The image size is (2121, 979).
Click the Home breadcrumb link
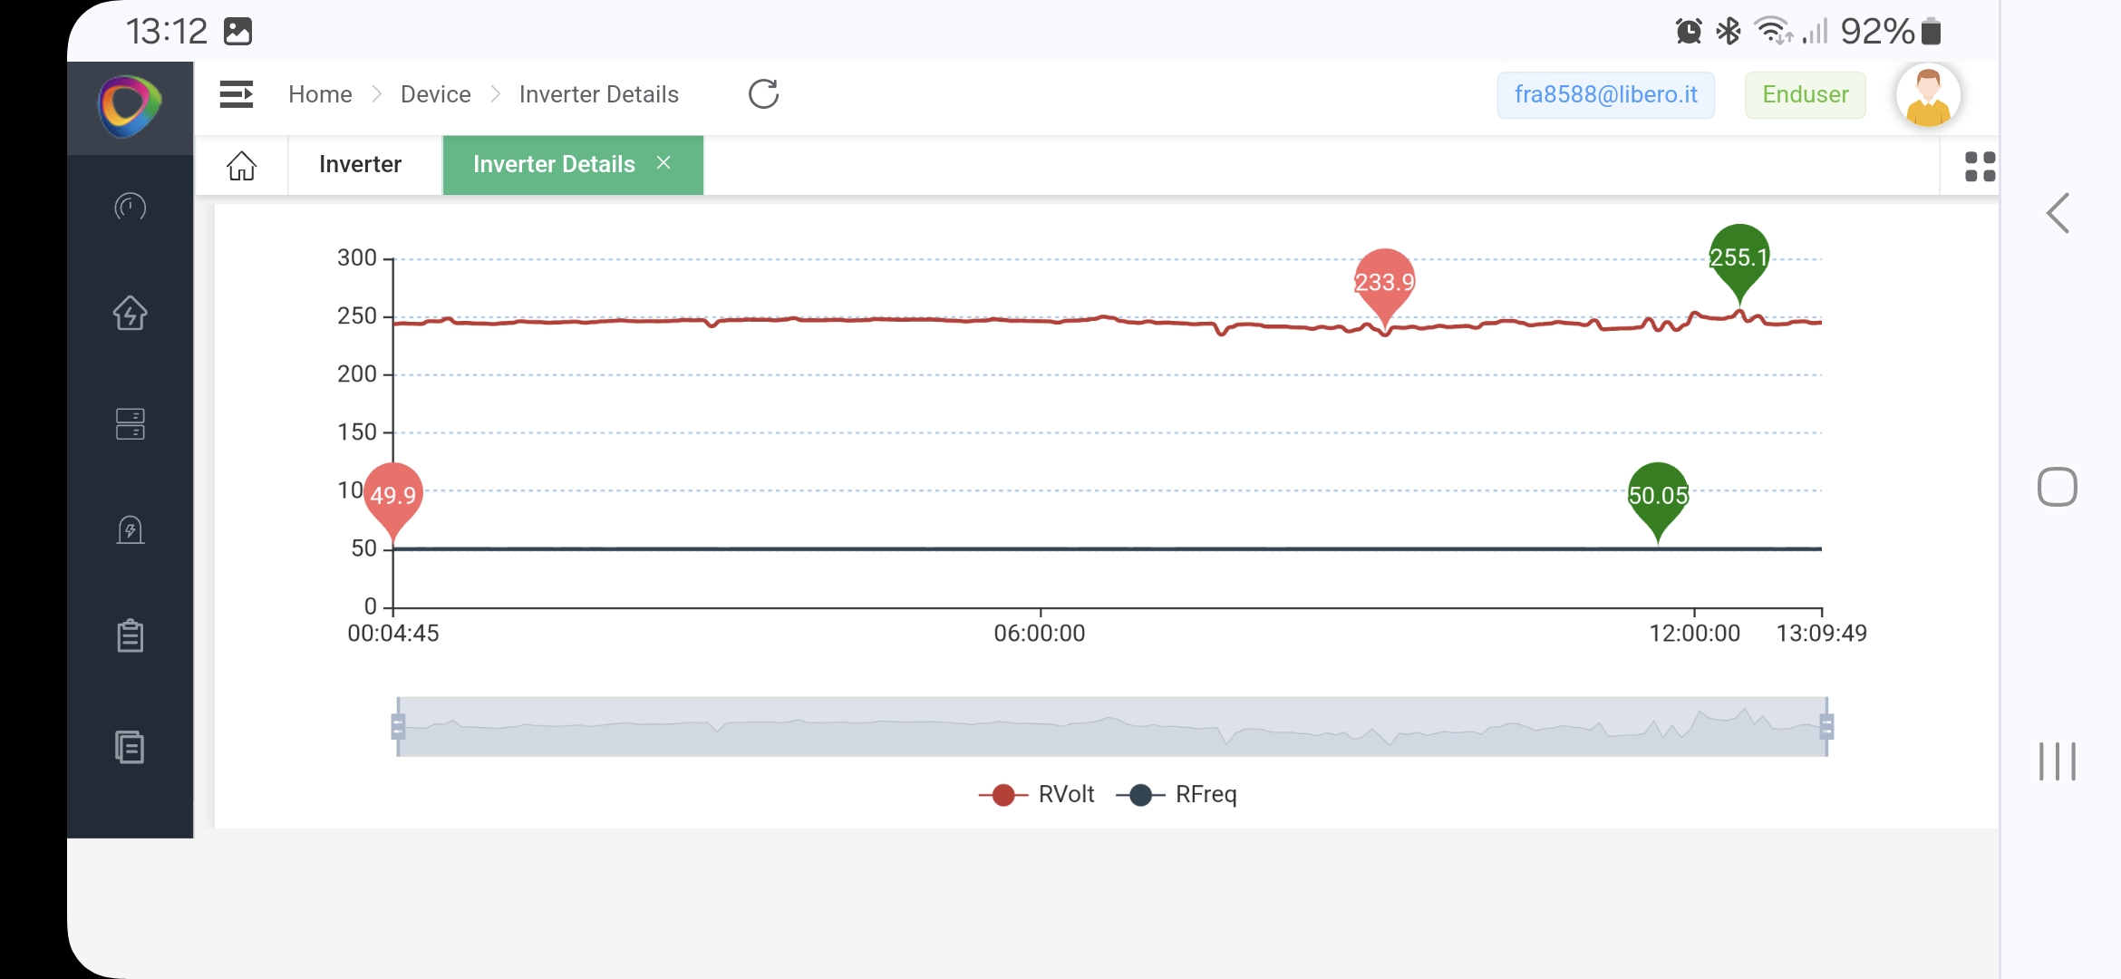pyautogui.click(x=320, y=94)
